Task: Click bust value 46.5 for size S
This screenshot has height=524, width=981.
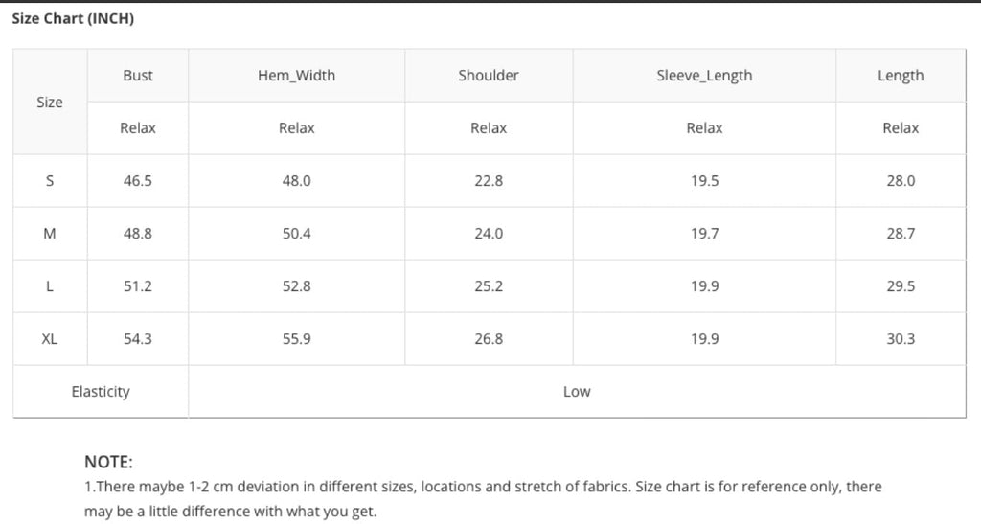Action: 138,181
